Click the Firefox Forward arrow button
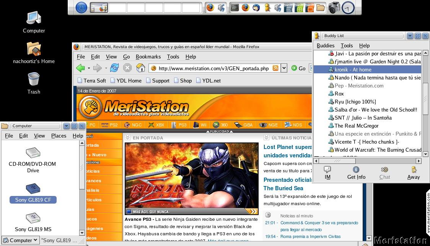Viewport: 430px width, 246px height. pos(97,68)
